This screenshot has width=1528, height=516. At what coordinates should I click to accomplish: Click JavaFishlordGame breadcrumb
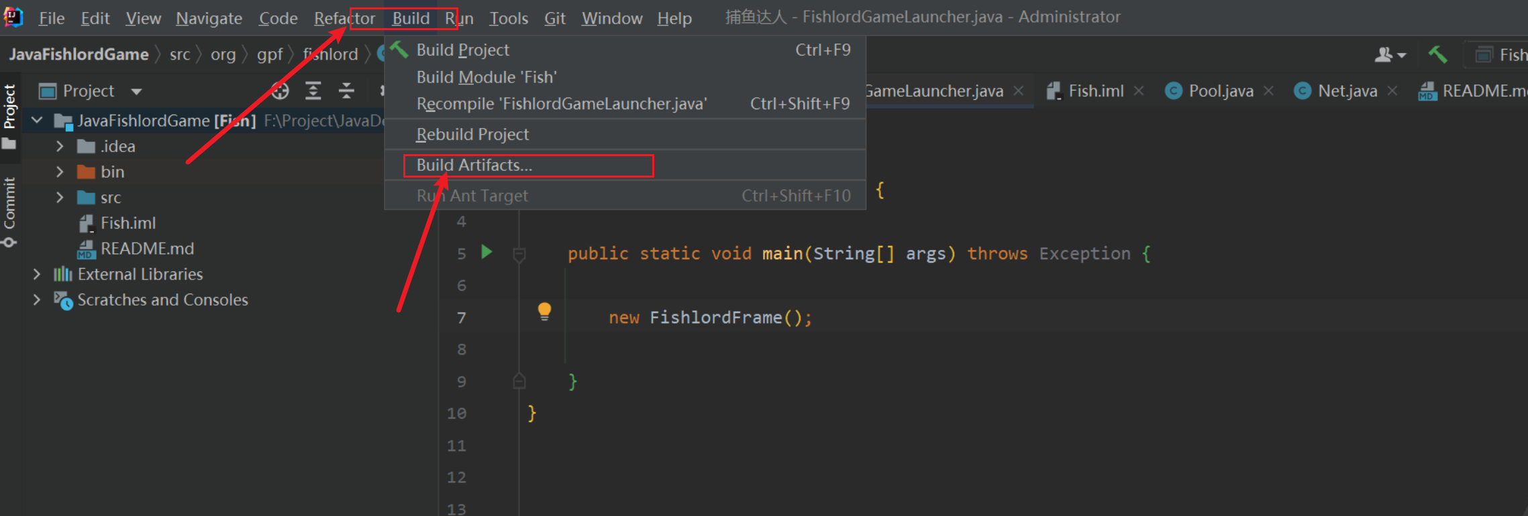coord(79,54)
